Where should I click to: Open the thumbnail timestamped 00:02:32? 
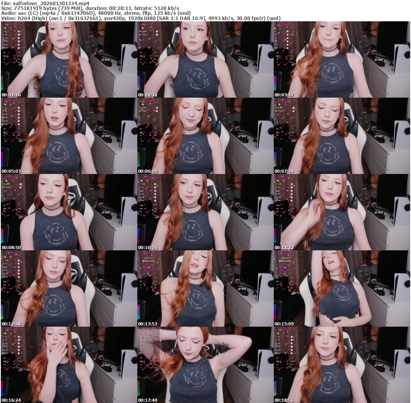[205, 59]
